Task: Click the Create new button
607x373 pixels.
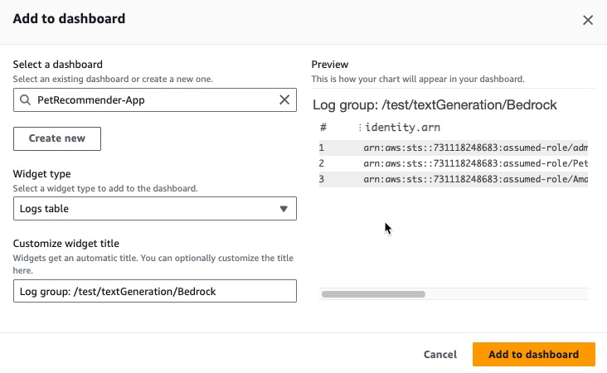Action: pos(57,138)
